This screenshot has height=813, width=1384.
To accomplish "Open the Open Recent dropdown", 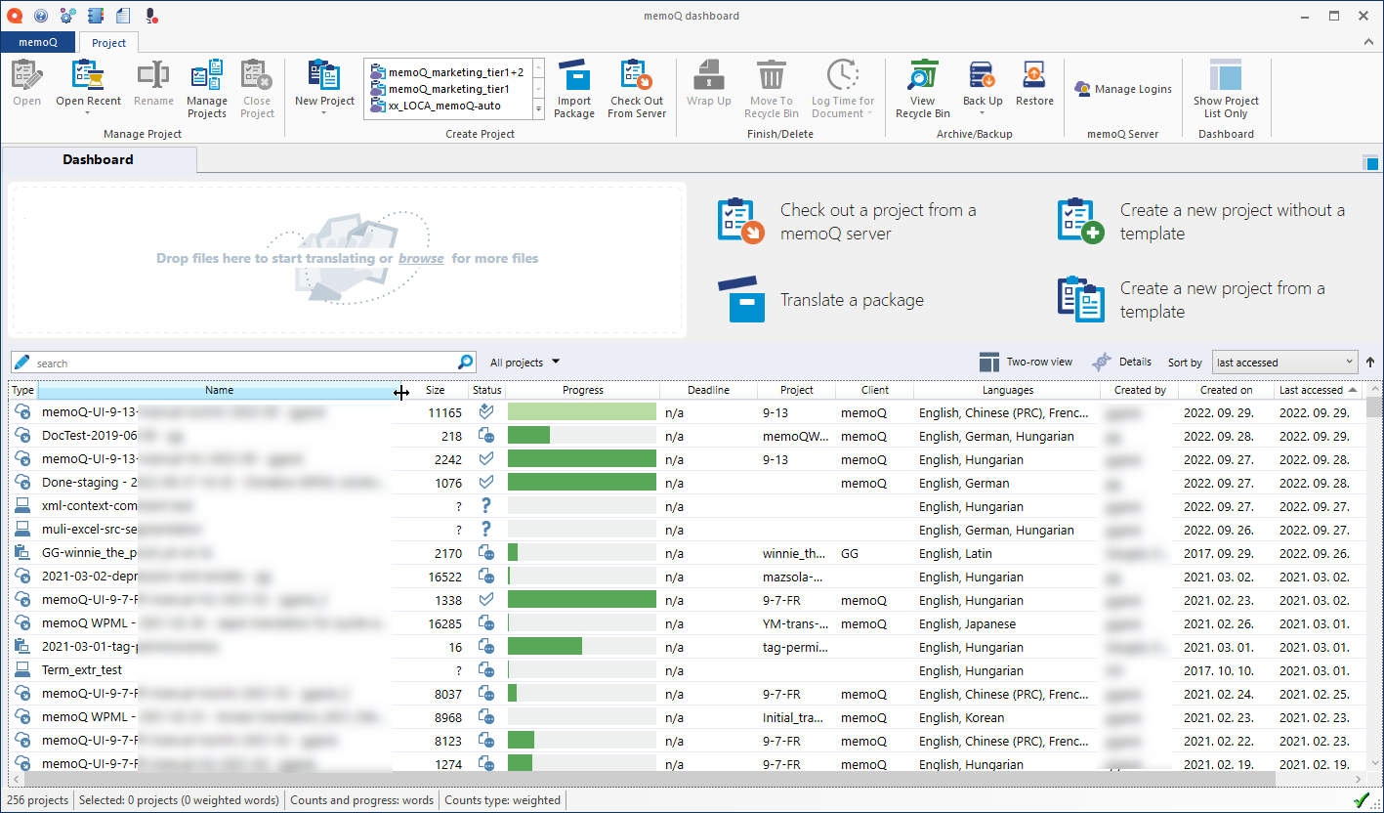I will [x=88, y=86].
